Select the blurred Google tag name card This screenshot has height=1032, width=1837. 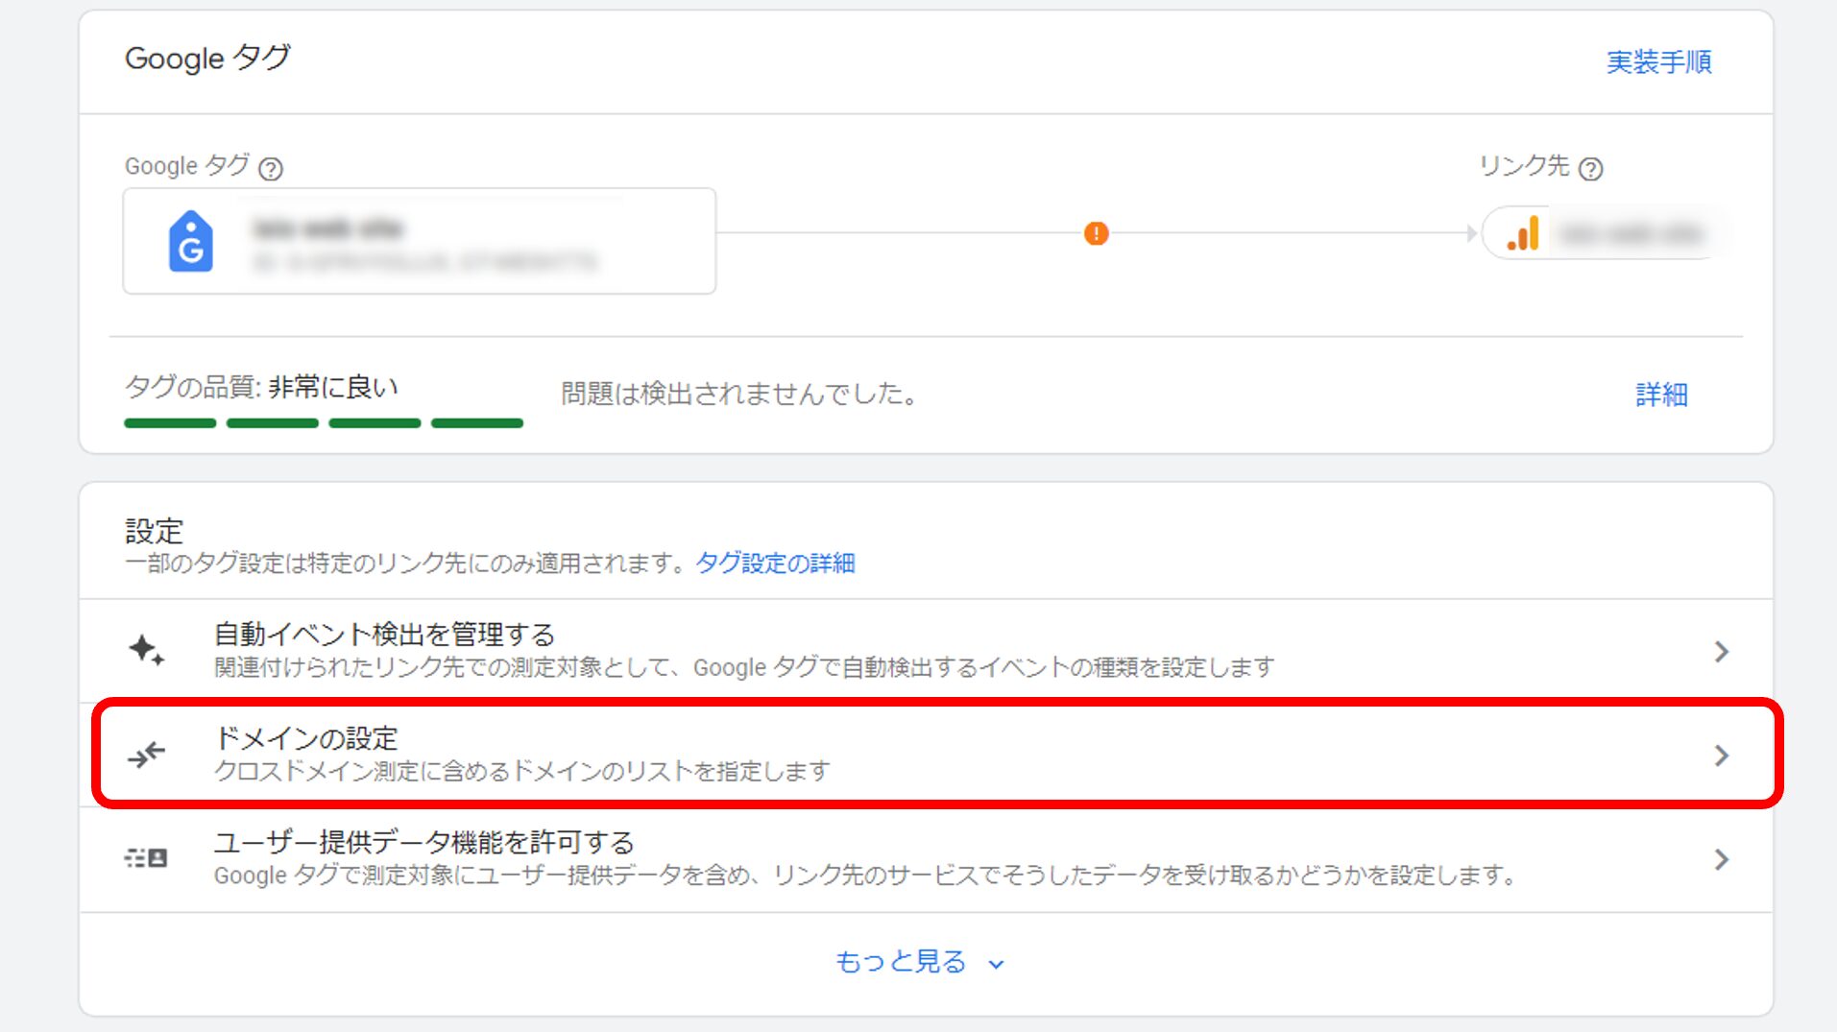(420, 241)
